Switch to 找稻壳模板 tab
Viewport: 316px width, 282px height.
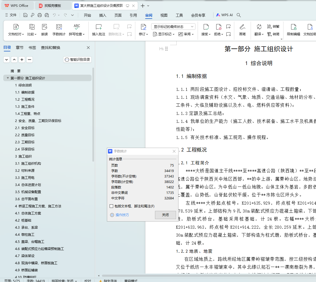(53, 6)
